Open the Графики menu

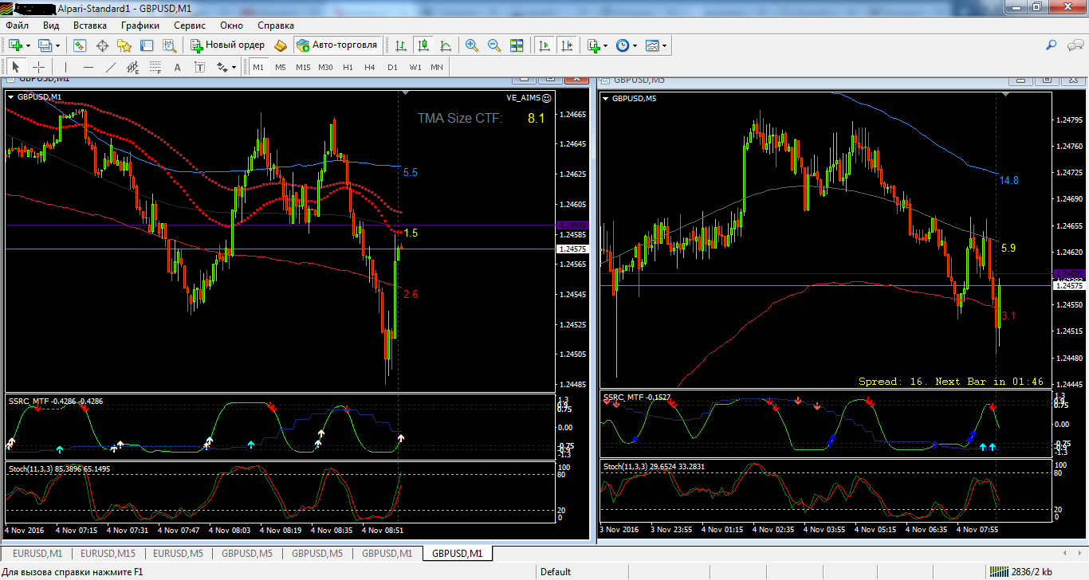click(x=140, y=25)
